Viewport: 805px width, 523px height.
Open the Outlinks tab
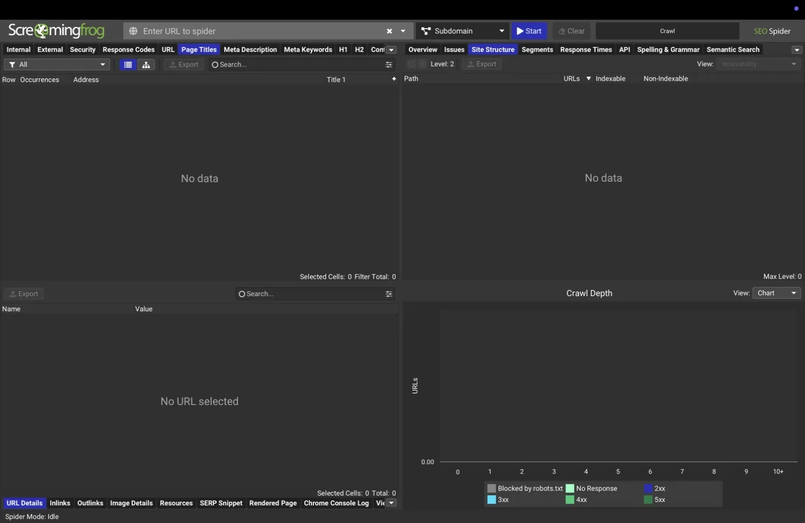pyautogui.click(x=90, y=503)
